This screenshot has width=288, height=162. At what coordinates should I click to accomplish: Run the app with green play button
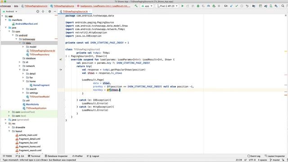pyautogui.click(x=182, y=6)
